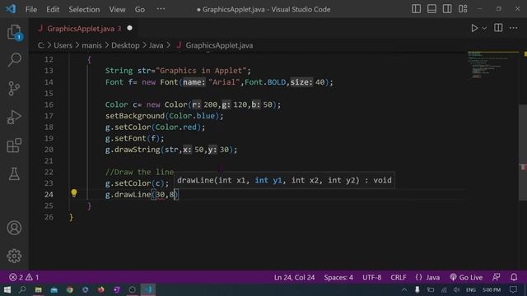Open the Testing flask view

click(14, 173)
